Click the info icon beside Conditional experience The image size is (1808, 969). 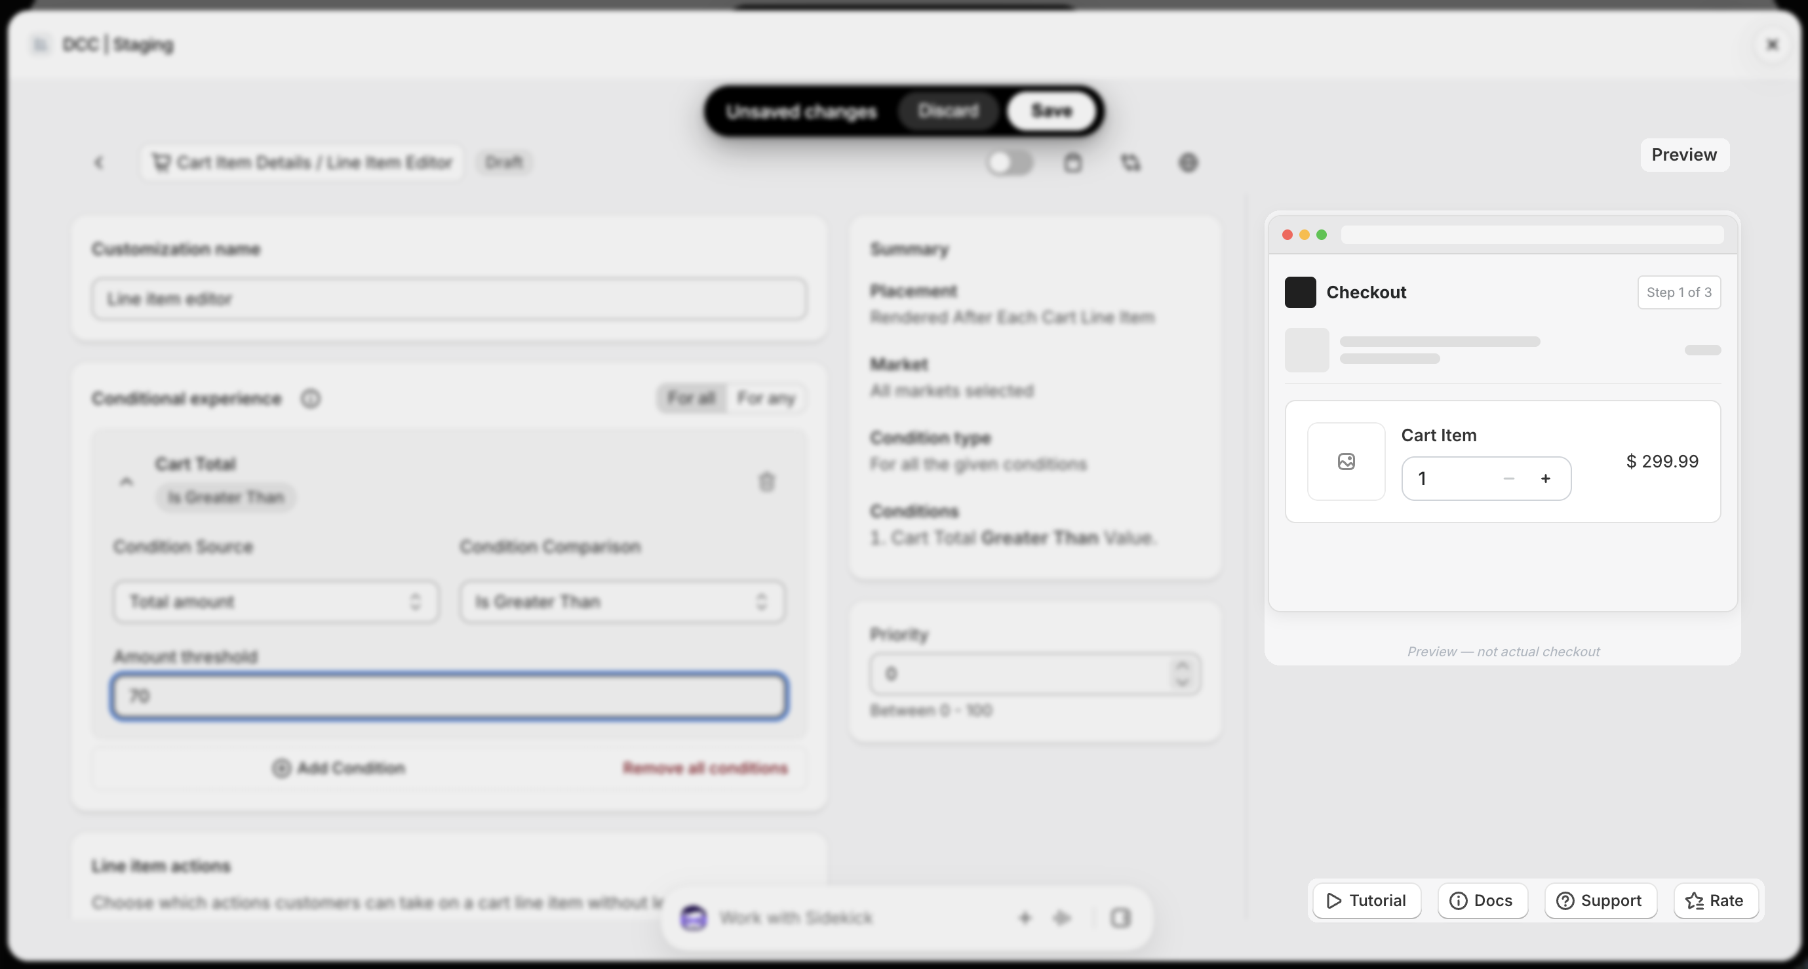coord(310,399)
